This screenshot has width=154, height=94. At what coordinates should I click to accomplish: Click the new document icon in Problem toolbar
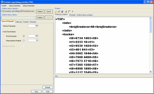coord(56,11)
